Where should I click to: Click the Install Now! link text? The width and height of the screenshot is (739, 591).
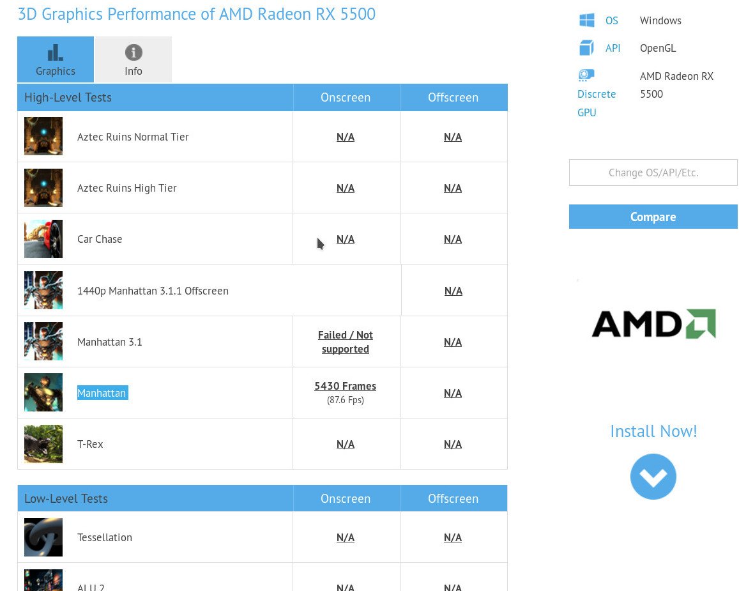pos(653,431)
